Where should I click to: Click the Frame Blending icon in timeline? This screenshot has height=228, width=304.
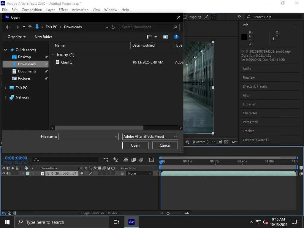pyautogui.click(x=134, y=160)
